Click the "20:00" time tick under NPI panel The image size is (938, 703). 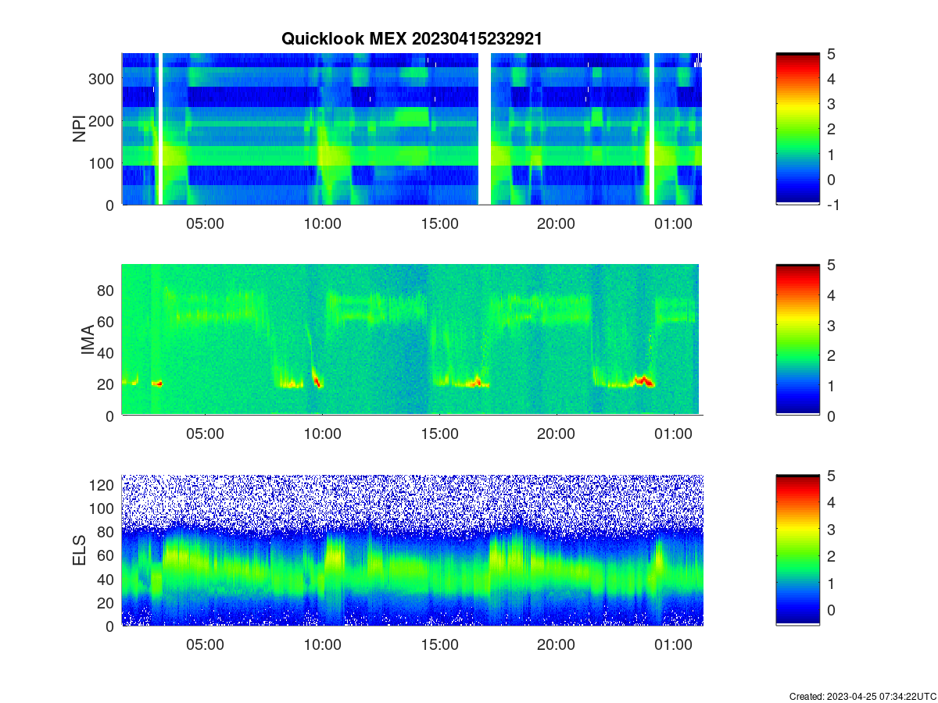tap(557, 223)
